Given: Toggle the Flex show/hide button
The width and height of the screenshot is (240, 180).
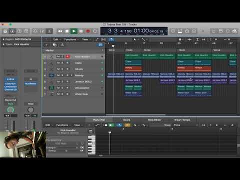Looking at the screenshot, I should point(103,39).
